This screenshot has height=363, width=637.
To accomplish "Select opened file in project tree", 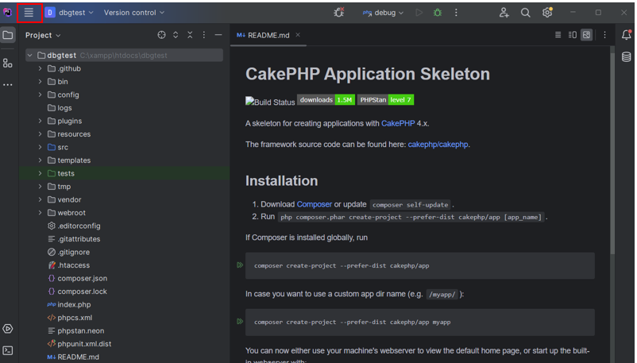I will pos(161,35).
